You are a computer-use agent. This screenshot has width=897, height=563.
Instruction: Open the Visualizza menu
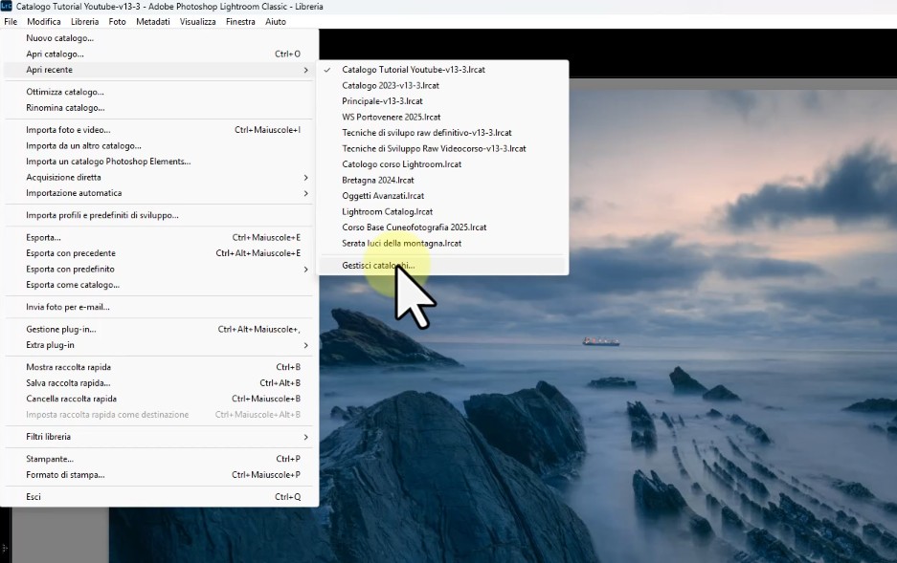click(197, 22)
